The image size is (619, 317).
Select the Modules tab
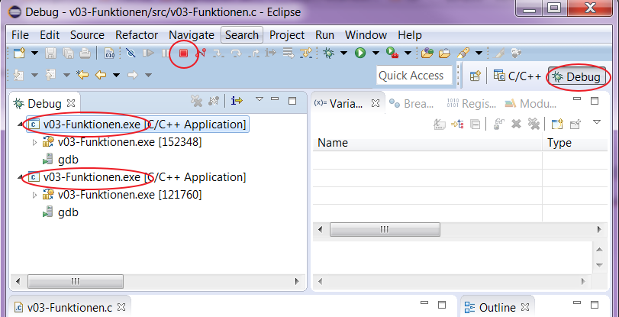(530, 104)
